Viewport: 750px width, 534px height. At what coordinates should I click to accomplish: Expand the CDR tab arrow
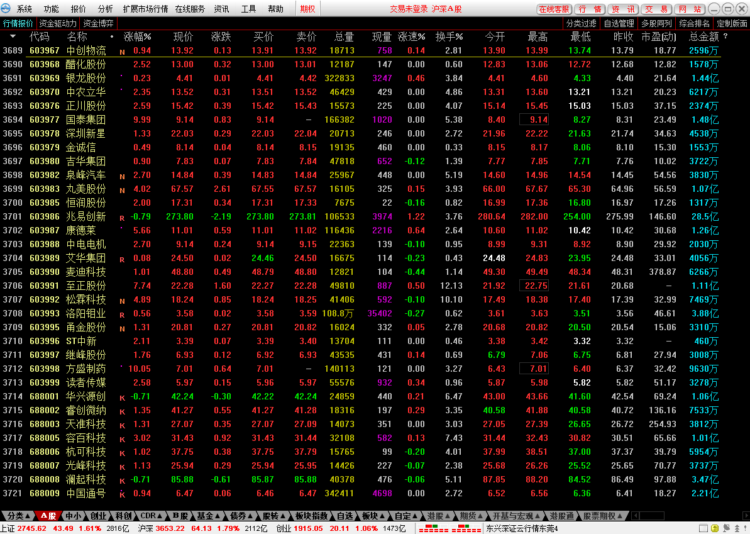pyautogui.click(x=160, y=516)
